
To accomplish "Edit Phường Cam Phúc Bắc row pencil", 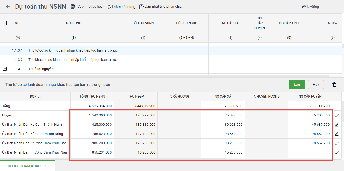I will point(337,143).
